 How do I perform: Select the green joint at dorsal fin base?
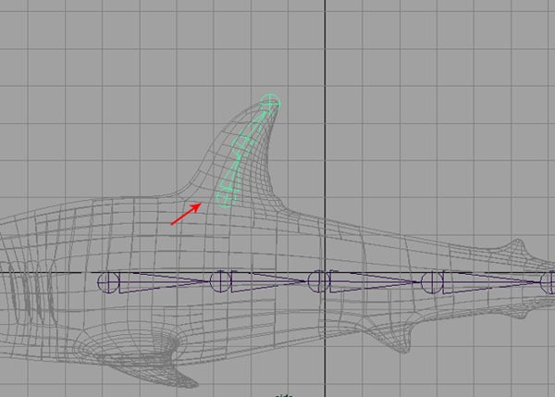[x=225, y=197]
